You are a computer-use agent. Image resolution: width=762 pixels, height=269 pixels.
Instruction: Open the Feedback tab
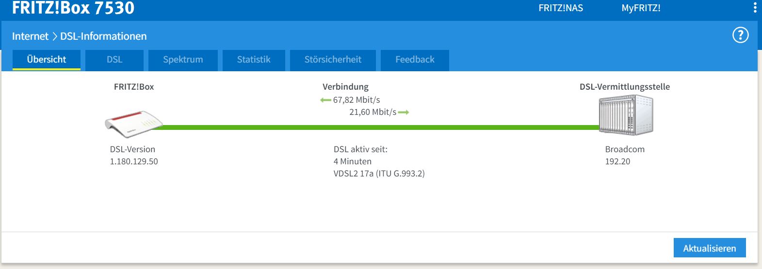[x=415, y=60]
